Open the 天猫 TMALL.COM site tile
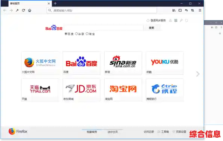Screen dimensions: 223x141 [x=40, y=90]
